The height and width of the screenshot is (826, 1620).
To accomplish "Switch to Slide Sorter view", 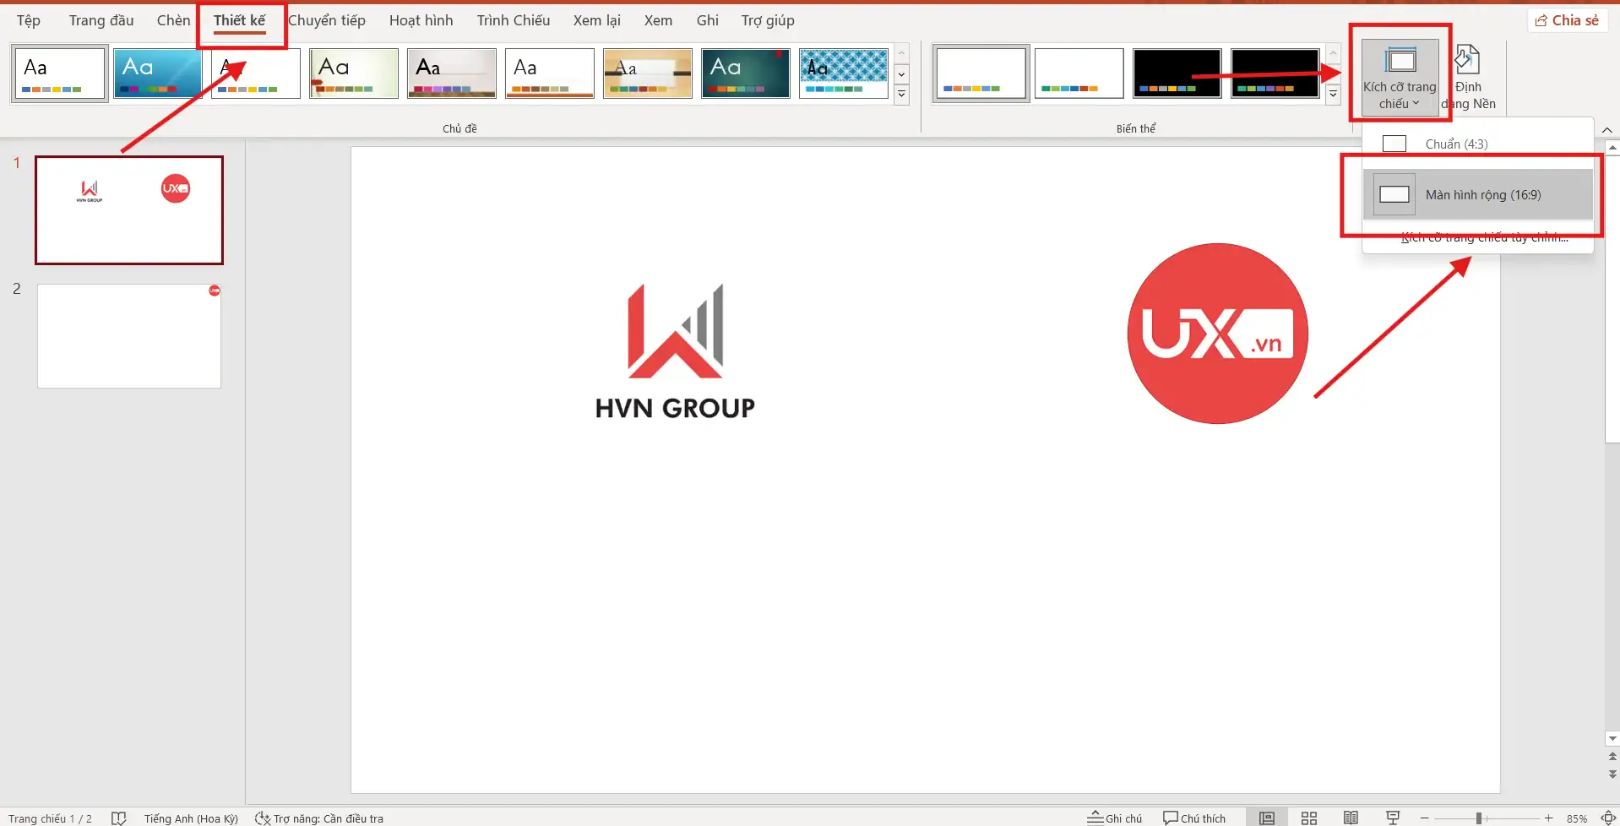I will pyautogui.click(x=1309, y=818).
